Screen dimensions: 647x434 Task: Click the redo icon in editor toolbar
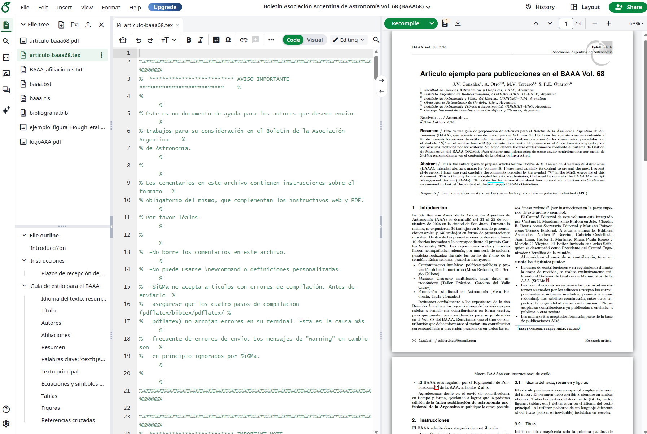(x=150, y=40)
